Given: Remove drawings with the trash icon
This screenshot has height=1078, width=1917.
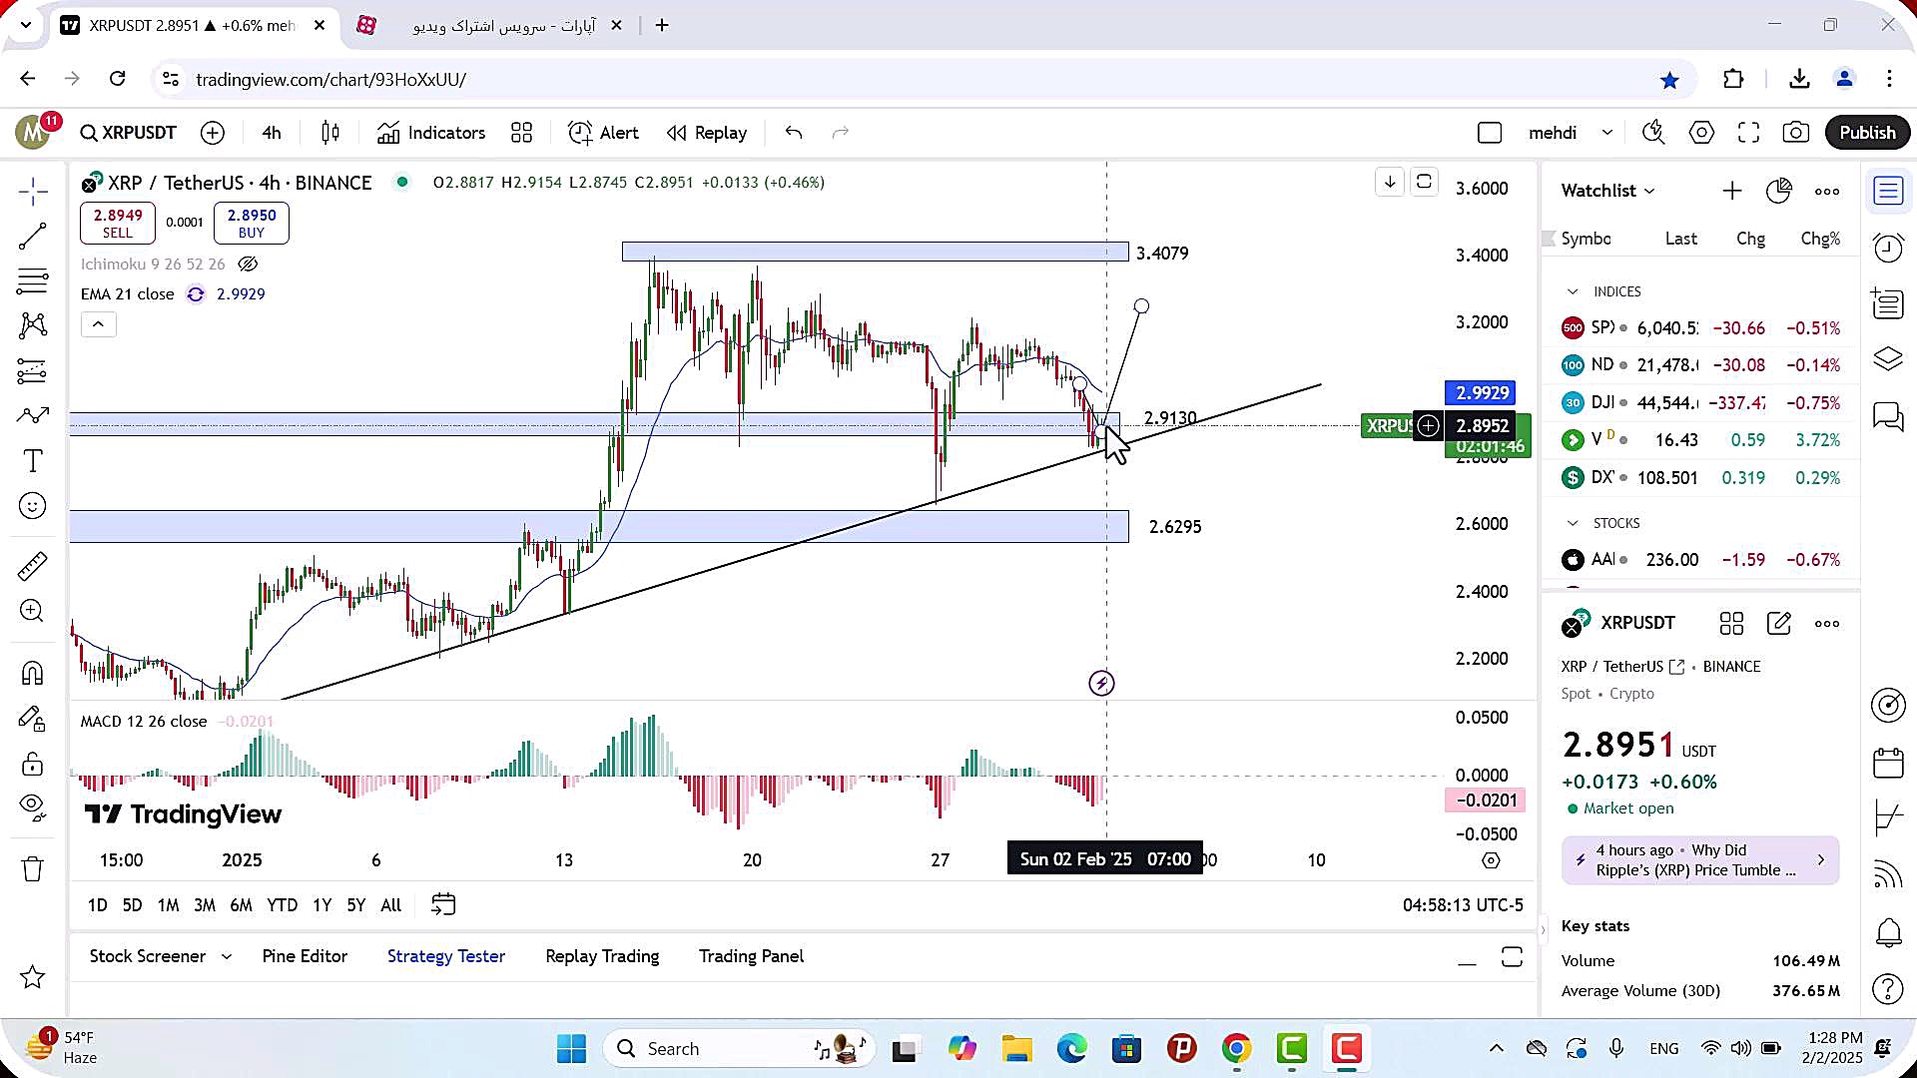Looking at the screenshot, I should point(33,869).
